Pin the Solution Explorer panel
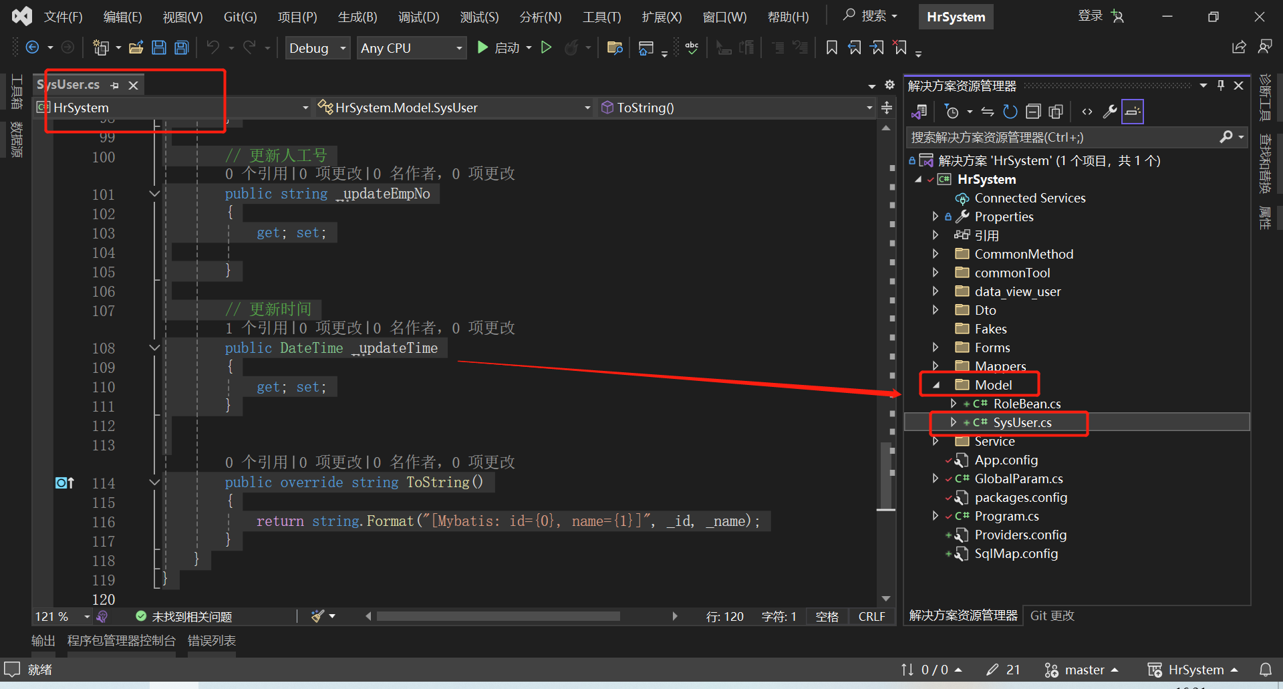The image size is (1283, 689). (x=1221, y=85)
